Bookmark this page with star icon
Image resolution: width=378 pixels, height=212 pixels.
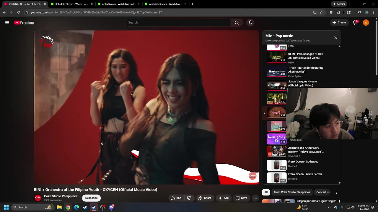[x=321, y=12]
